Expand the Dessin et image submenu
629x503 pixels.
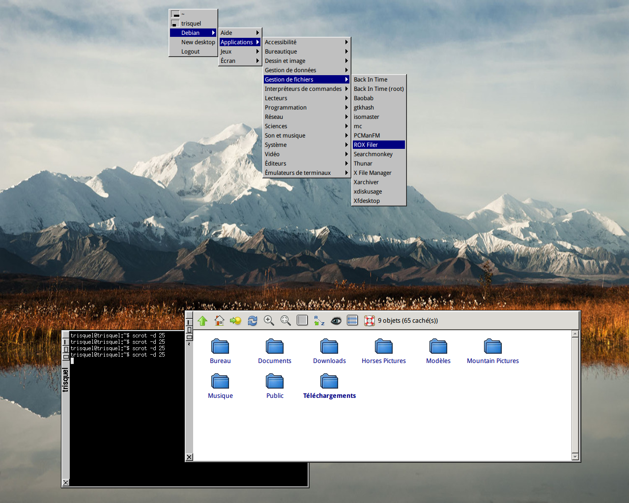click(306, 61)
